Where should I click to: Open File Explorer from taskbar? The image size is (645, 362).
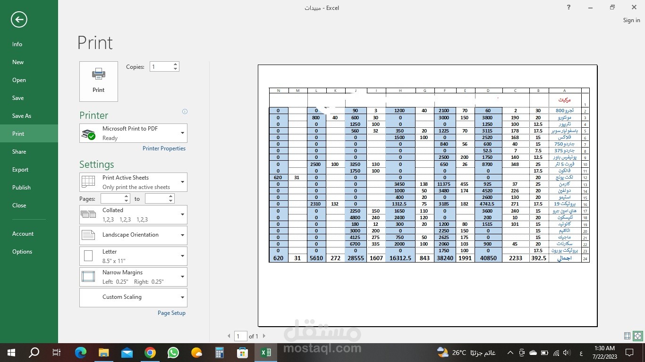point(104,353)
